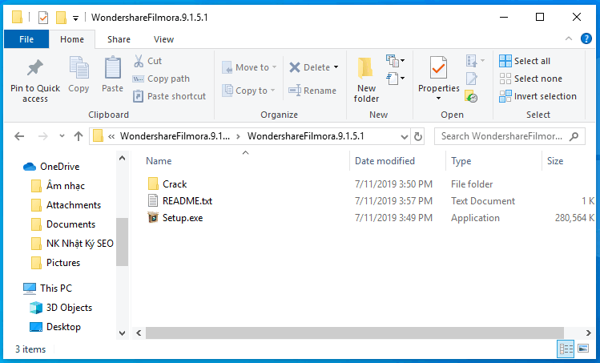Viewport: 600px width, 363px height.
Task: Sort by the Type column header
Action: [461, 161]
